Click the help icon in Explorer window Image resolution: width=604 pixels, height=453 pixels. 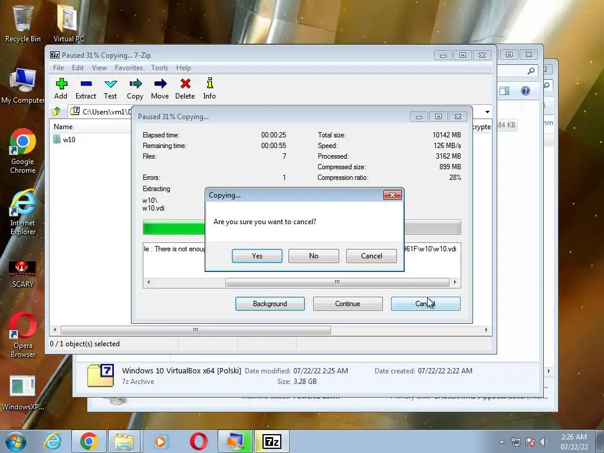[526, 91]
